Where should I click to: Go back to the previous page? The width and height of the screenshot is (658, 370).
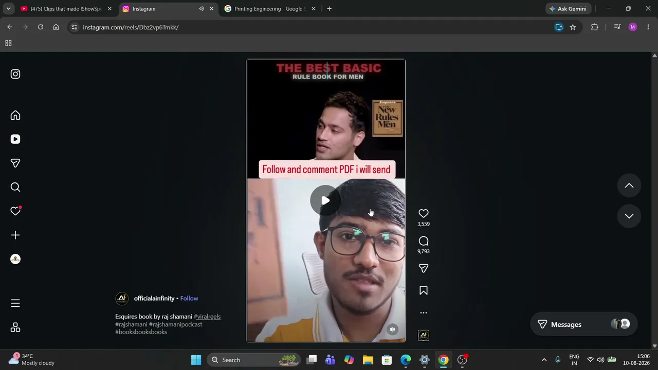coord(10,27)
